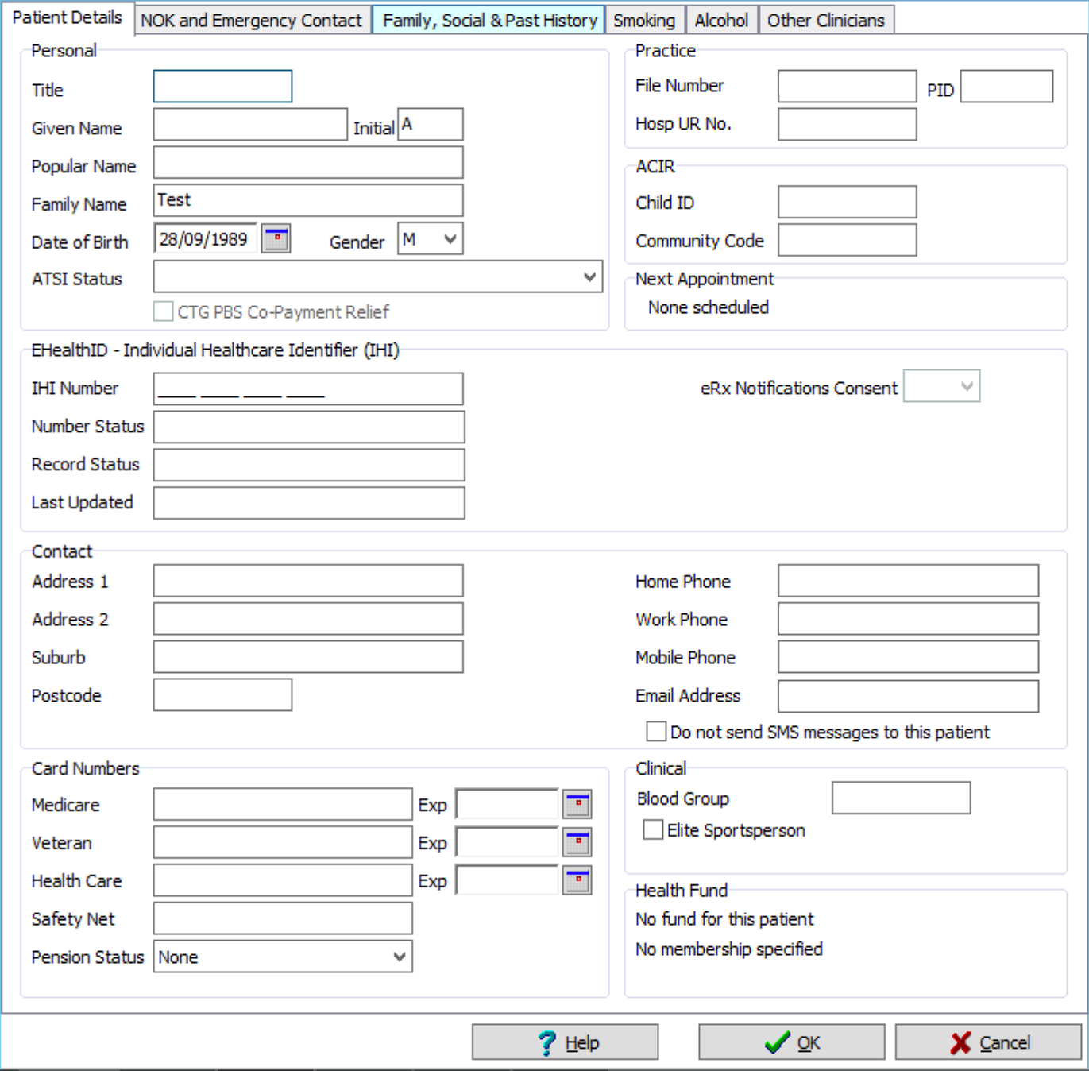Select the IHI Number input field

tap(308, 389)
